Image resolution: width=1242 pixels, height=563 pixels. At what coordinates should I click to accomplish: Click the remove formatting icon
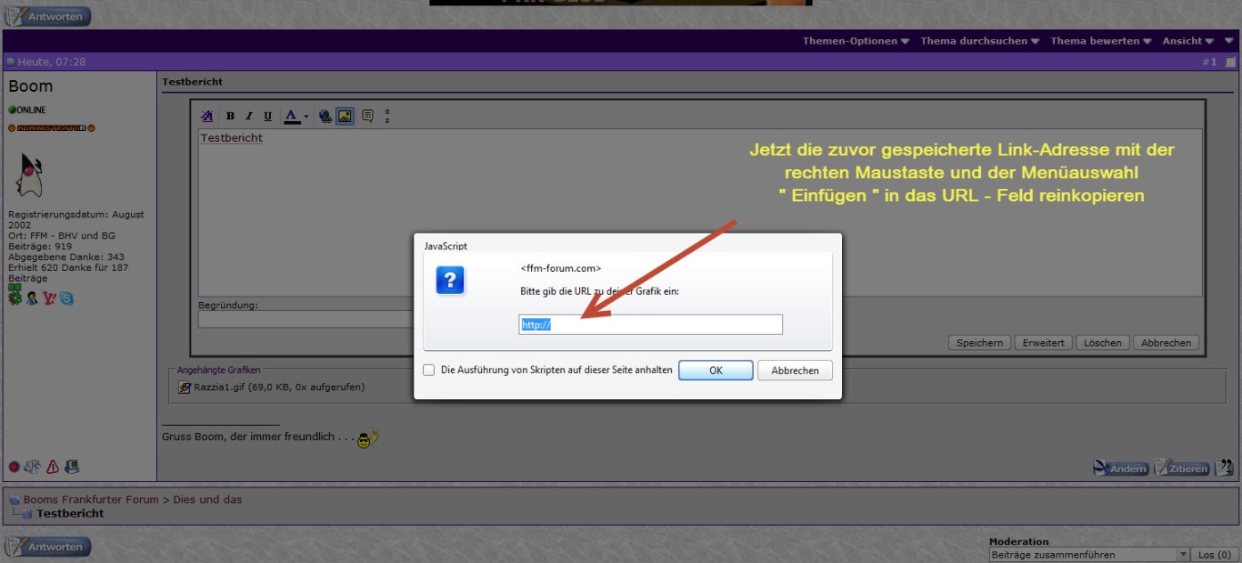pyautogui.click(x=207, y=116)
